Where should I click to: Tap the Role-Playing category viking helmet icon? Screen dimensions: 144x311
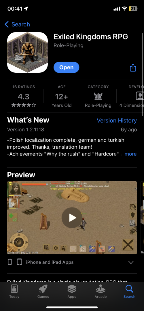(98, 96)
